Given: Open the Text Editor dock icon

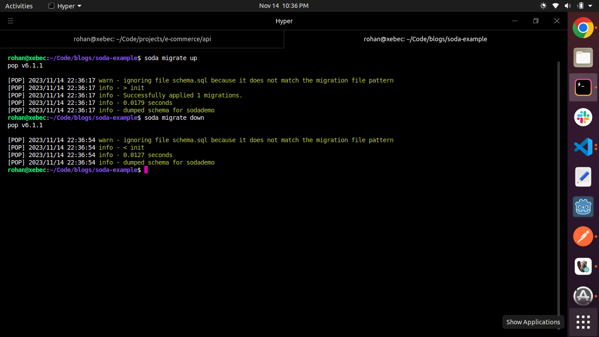Looking at the screenshot, I should pos(583,177).
